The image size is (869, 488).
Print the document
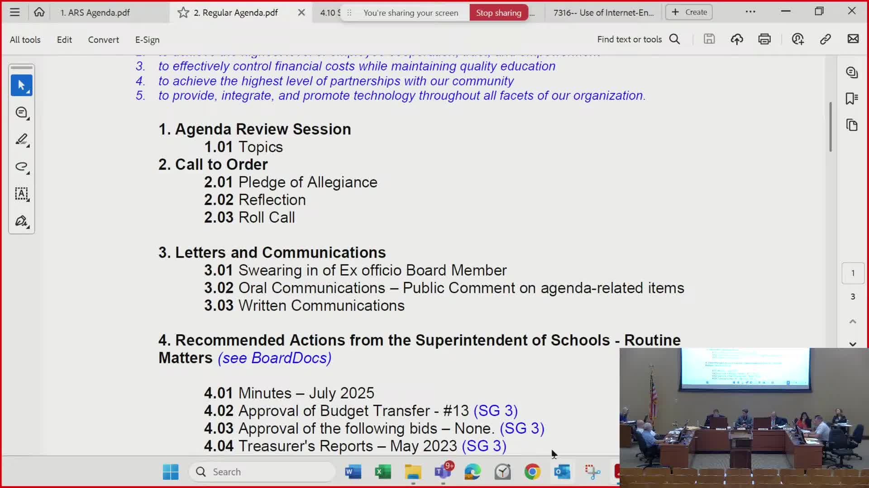(x=764, y=39)
